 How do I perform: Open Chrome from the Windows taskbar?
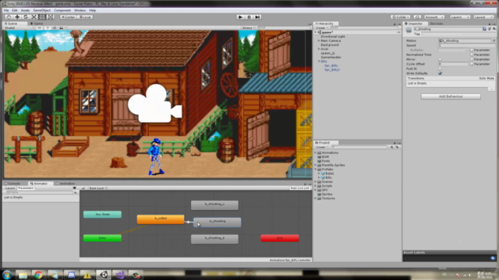click(38, 275)
